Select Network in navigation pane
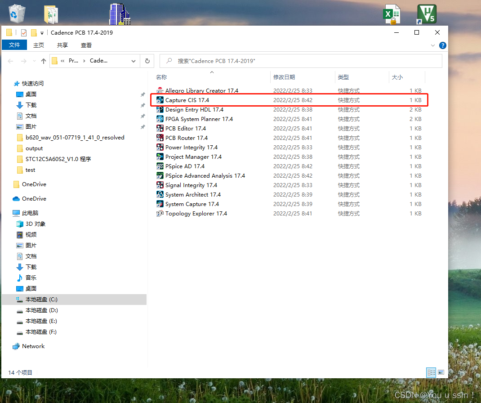This screenshot has height=403, width=481. point(33,346)
